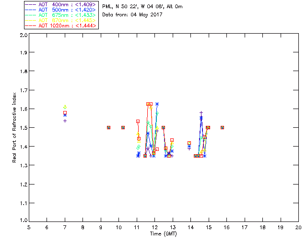This screenshot has width=307, height=246.
Task: Click the 13 tick label on the time axis
Action: tap(173, 227)
